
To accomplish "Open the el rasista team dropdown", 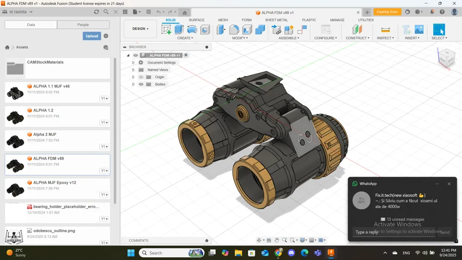I will coord(18,12).
